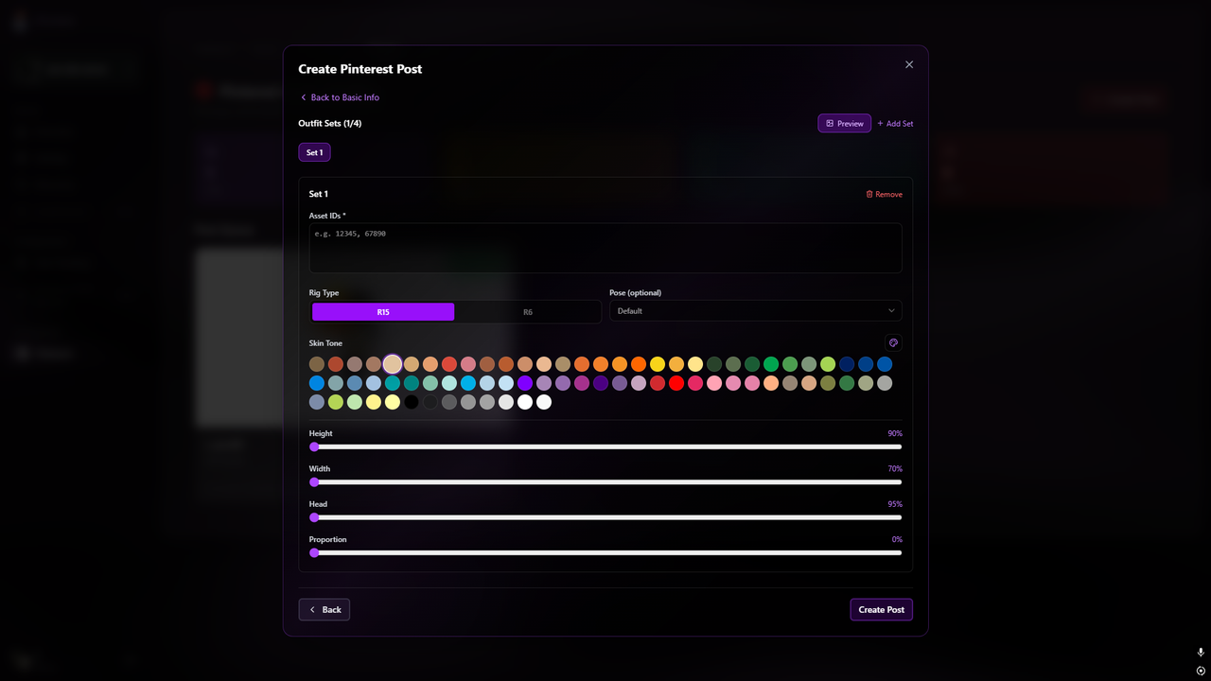This screenshot has width=1211, height=681.
Task: Click the bottom Back button
Action: point(325,610)
